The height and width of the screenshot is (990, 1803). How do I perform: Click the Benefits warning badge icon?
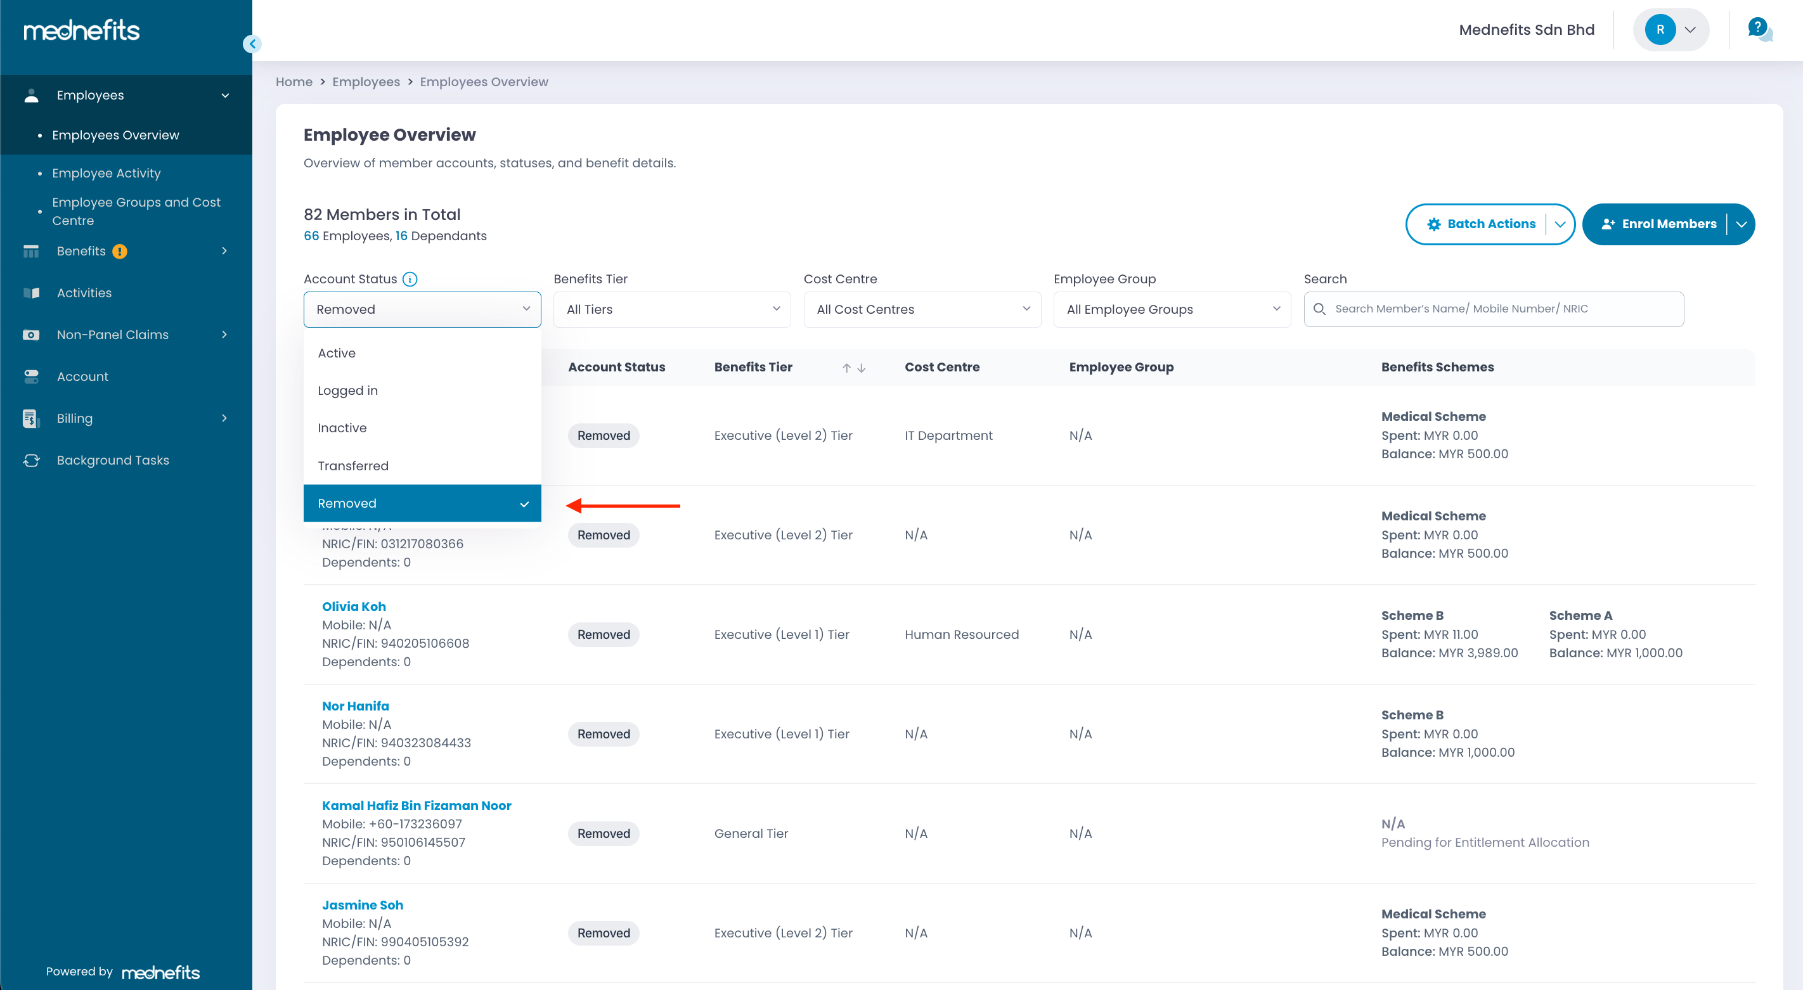tap(120, 251)
